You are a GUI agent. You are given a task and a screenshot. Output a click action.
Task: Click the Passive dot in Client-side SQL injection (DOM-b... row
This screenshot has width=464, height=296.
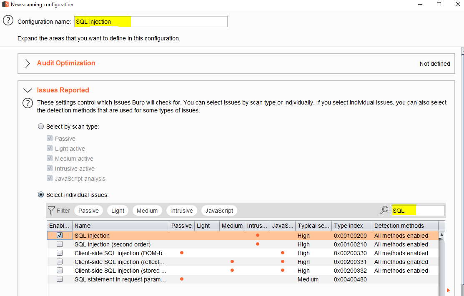point(182,253)
